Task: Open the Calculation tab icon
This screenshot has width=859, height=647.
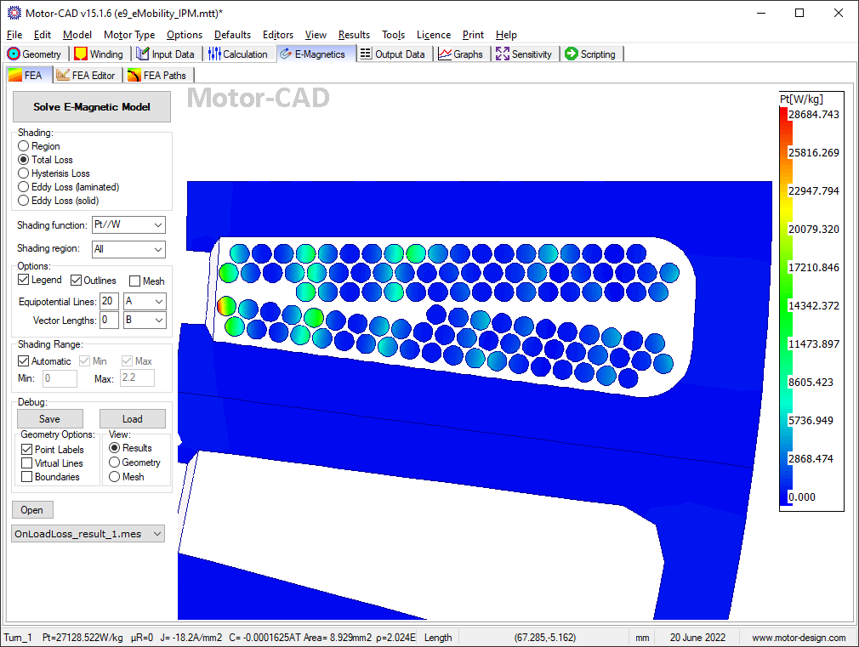Action: tap(214, 54)
